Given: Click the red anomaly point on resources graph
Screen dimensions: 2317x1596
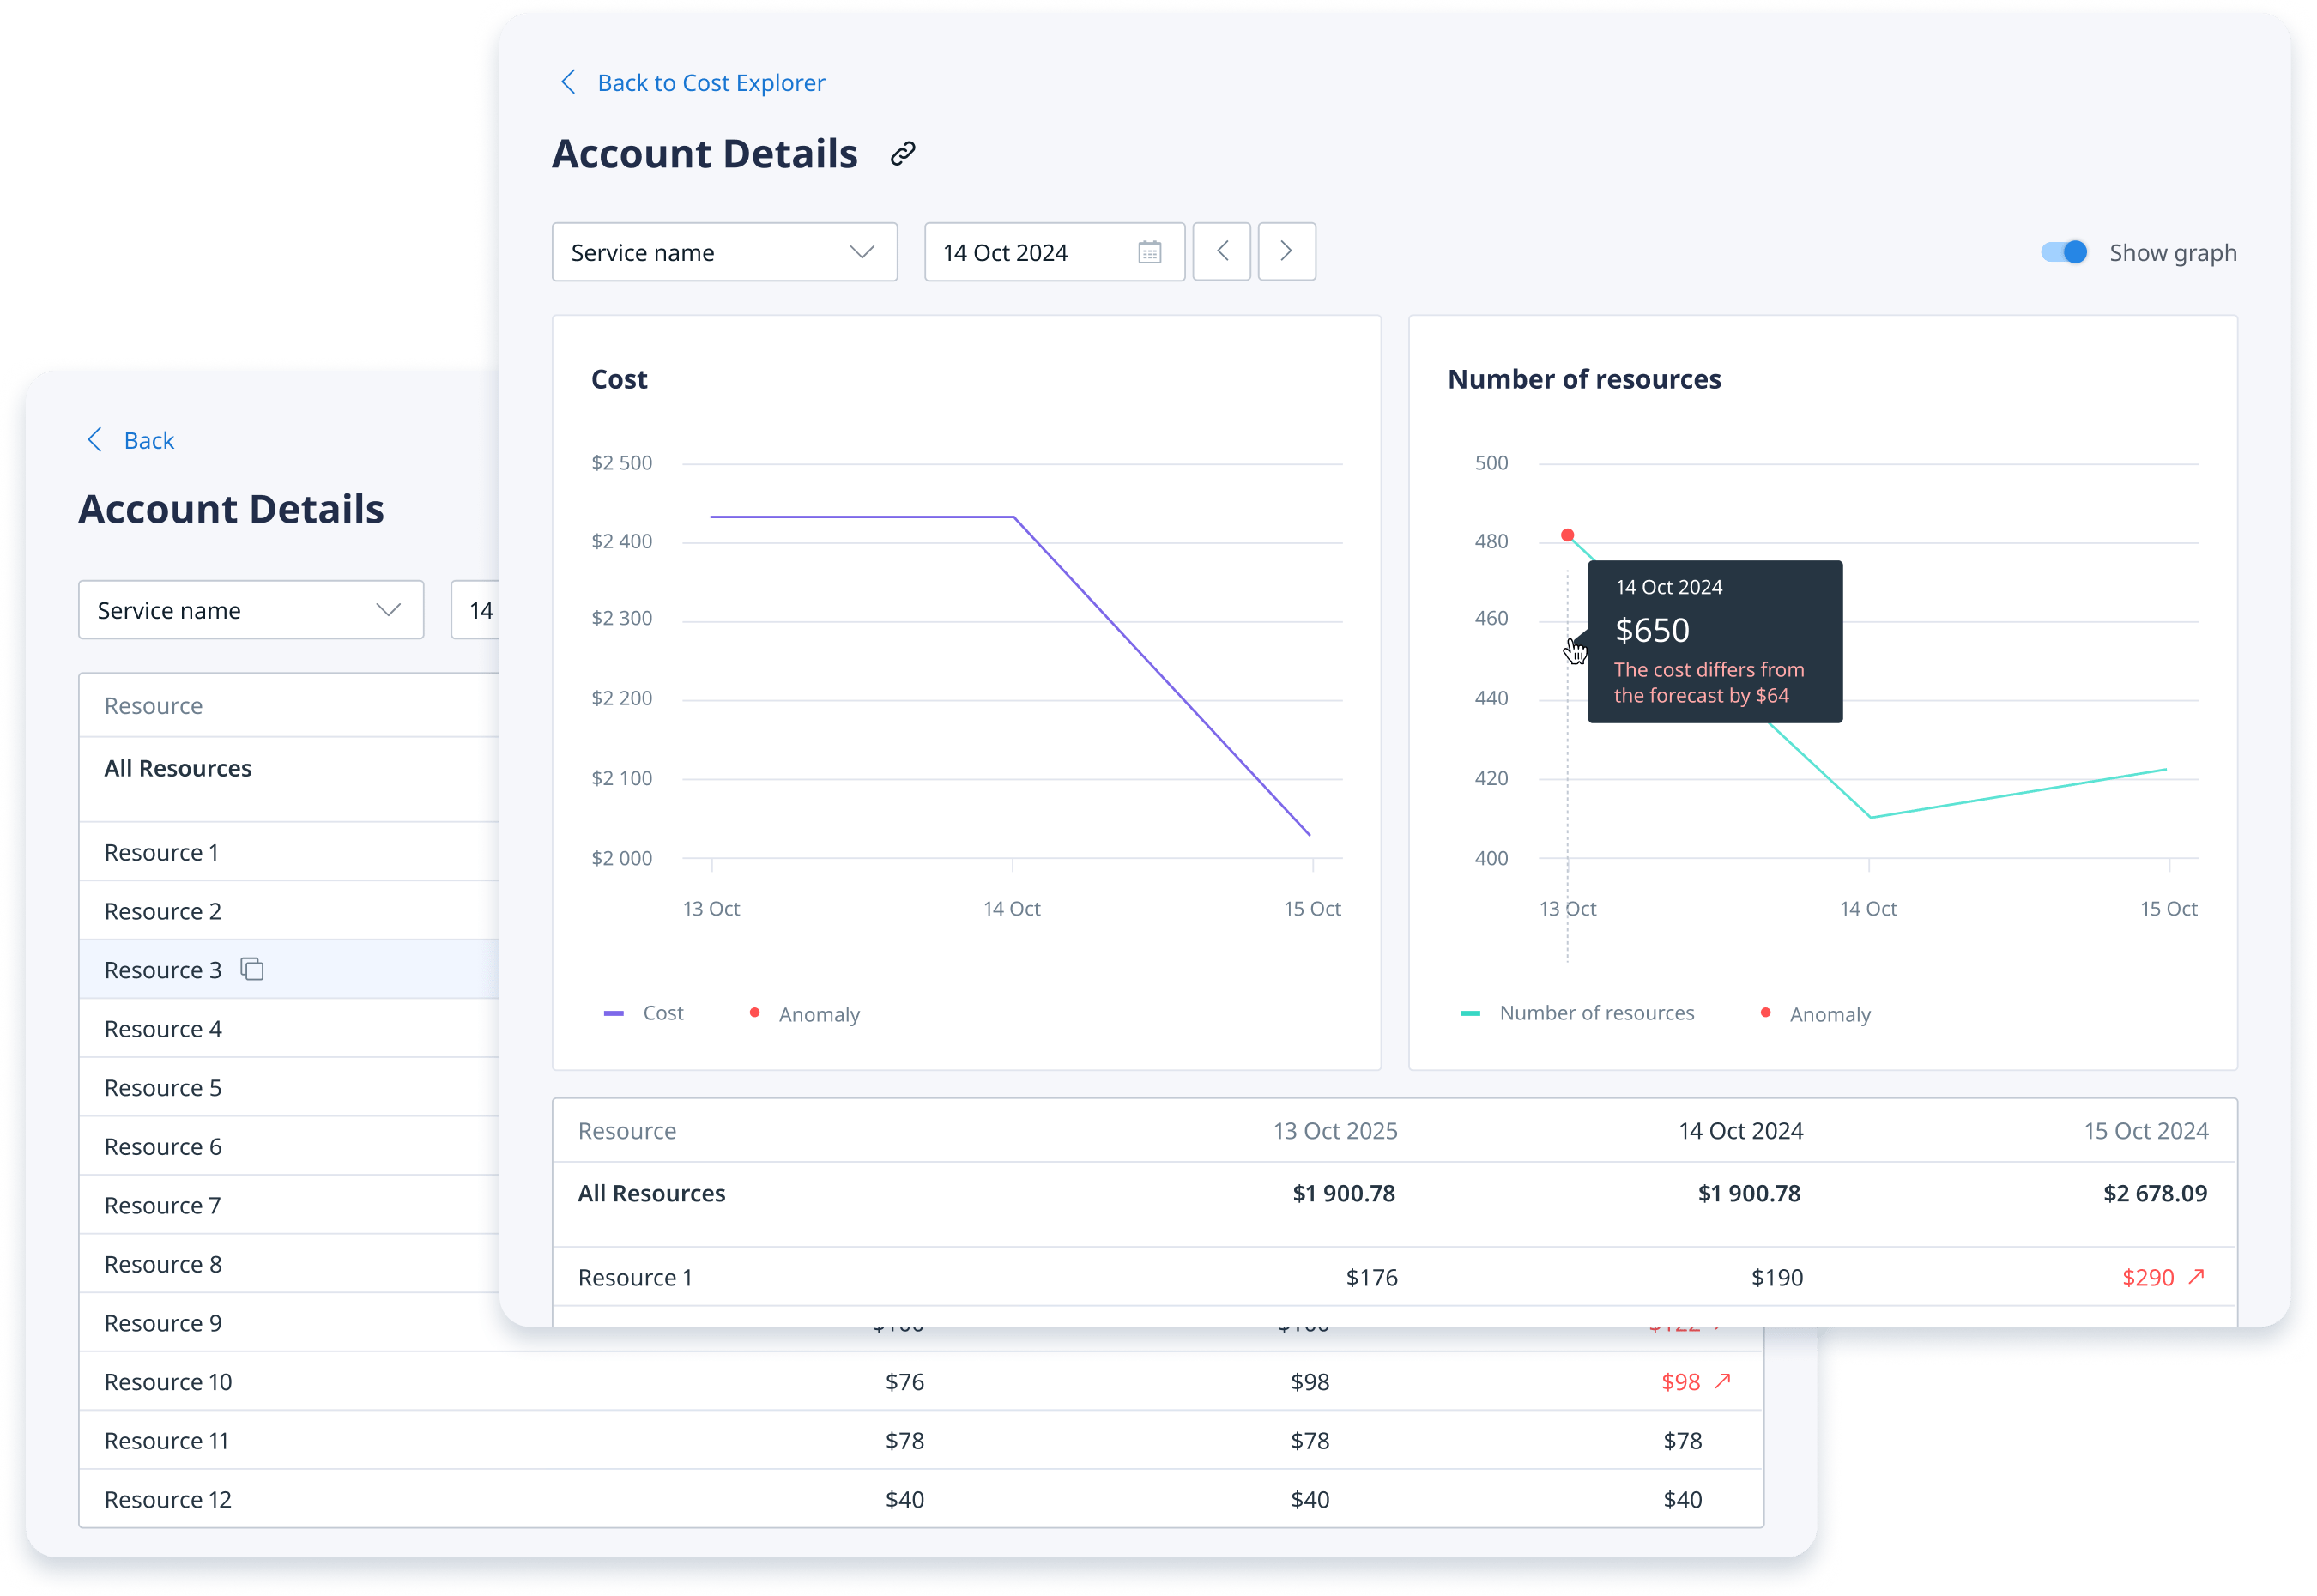Looking at the screenshot, I should point(1568,535).
